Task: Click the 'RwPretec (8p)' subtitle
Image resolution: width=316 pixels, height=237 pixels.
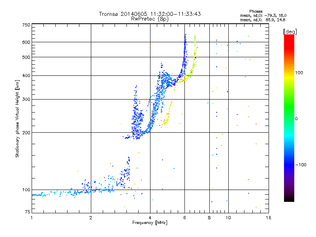Action: 150,19
